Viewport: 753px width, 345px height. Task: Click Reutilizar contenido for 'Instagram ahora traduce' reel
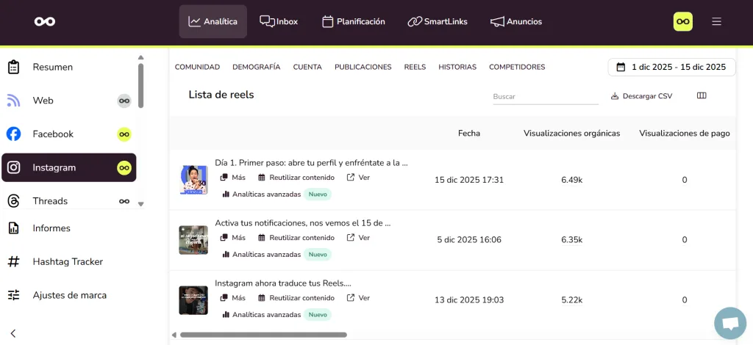(x=296, y=297)
